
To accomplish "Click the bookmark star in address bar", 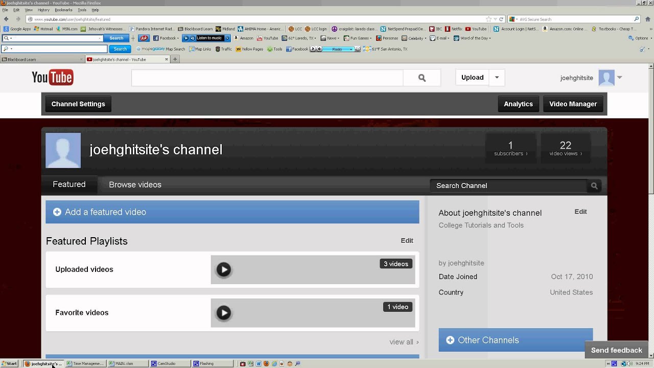I will tap(488, 19).
